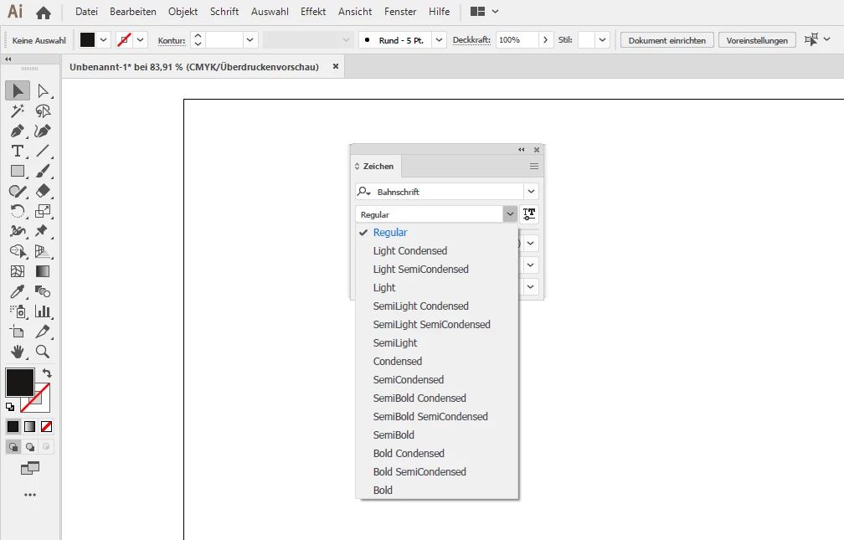This screenshot has height=540, width=844.
Task: Reset default fill and stroke
Action: 10,407
